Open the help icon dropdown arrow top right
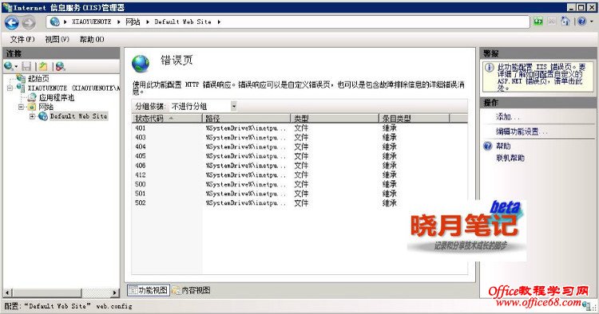 click(x=592, y=22)
